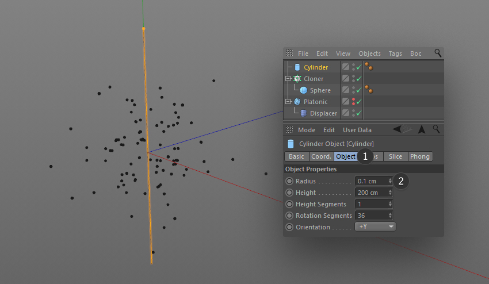
Task: Open the Orientation +Y dropdown
Action: coord(375,227)
